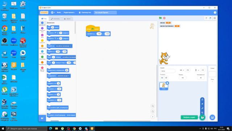Select the stage backdrop thumbnail

(x=212, y=74)
